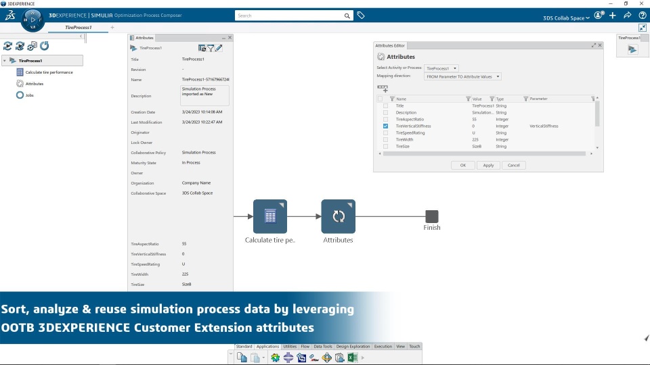Select Jobs in the tree
This screenshot has height=365, width=650.
point(25,95)
